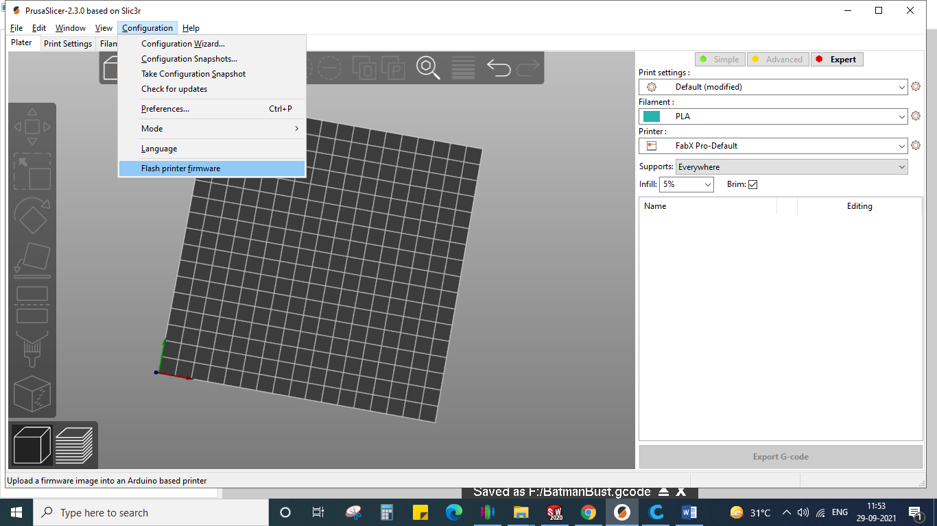Select the Paint-on supports brush tool
The image size is (937, 526).
click(x=32, y=349)
